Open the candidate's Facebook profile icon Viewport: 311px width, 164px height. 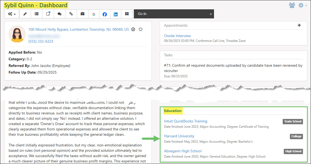[105, 14]
